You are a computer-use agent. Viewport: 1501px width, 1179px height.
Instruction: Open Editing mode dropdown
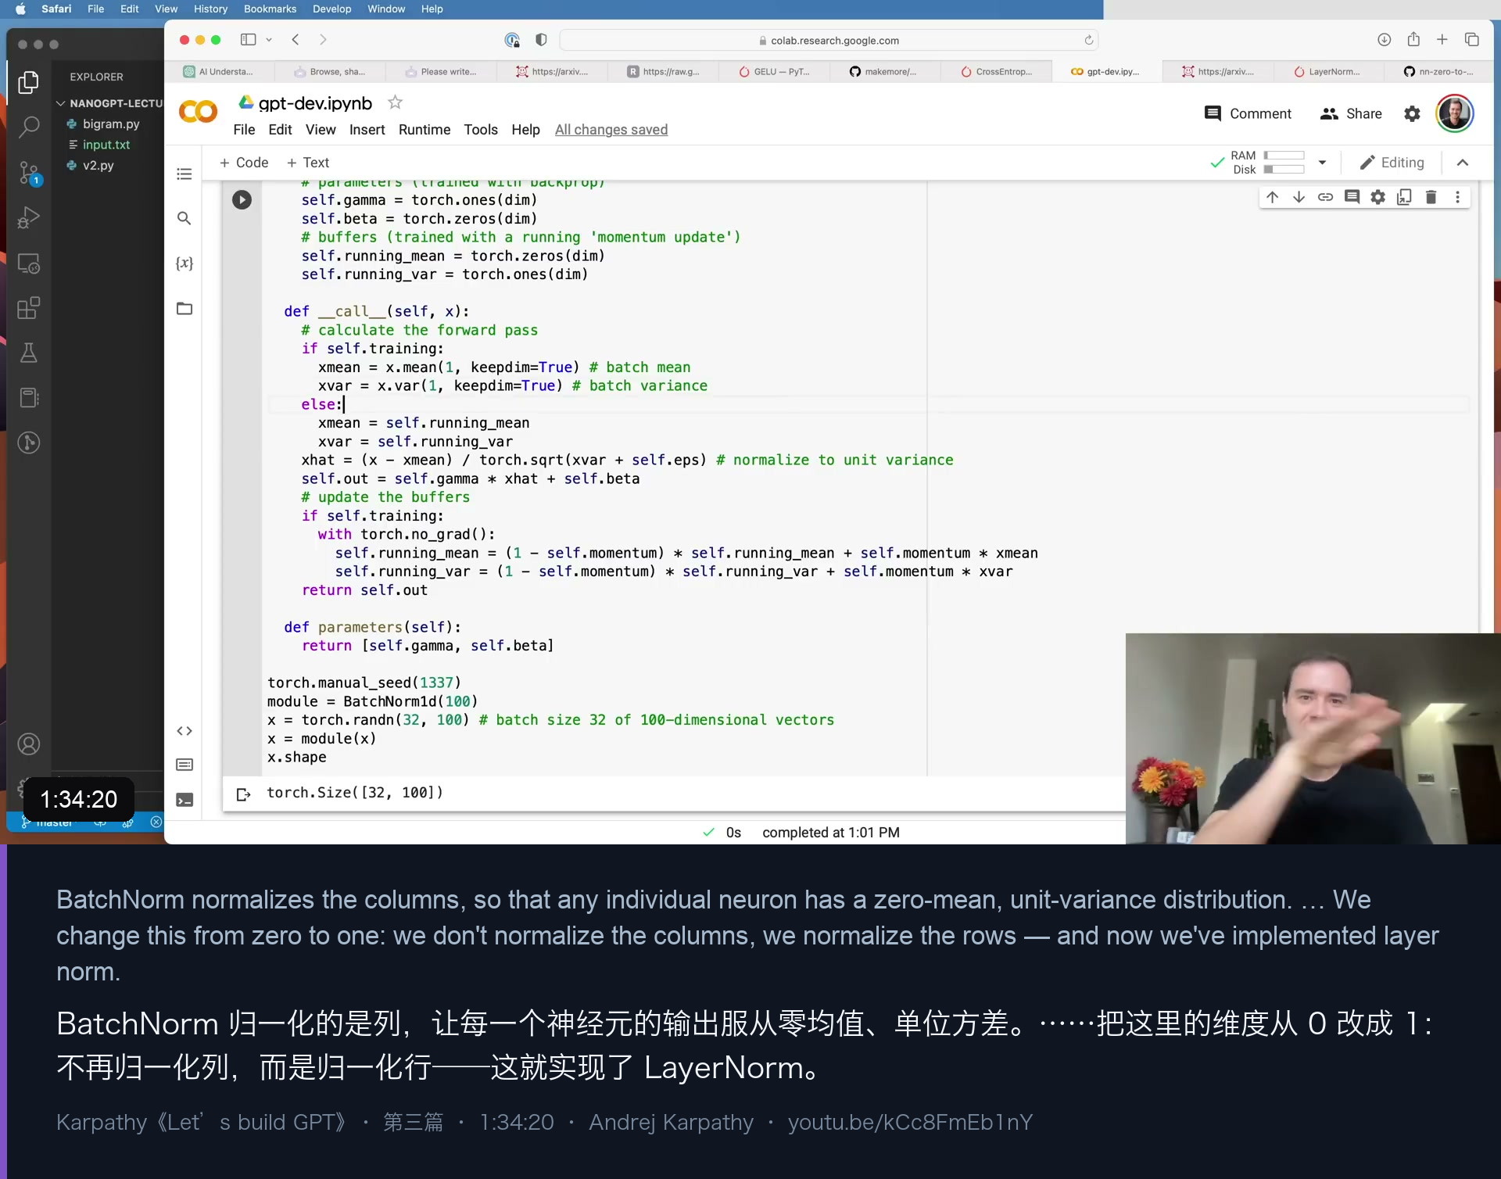(1392, 163)
